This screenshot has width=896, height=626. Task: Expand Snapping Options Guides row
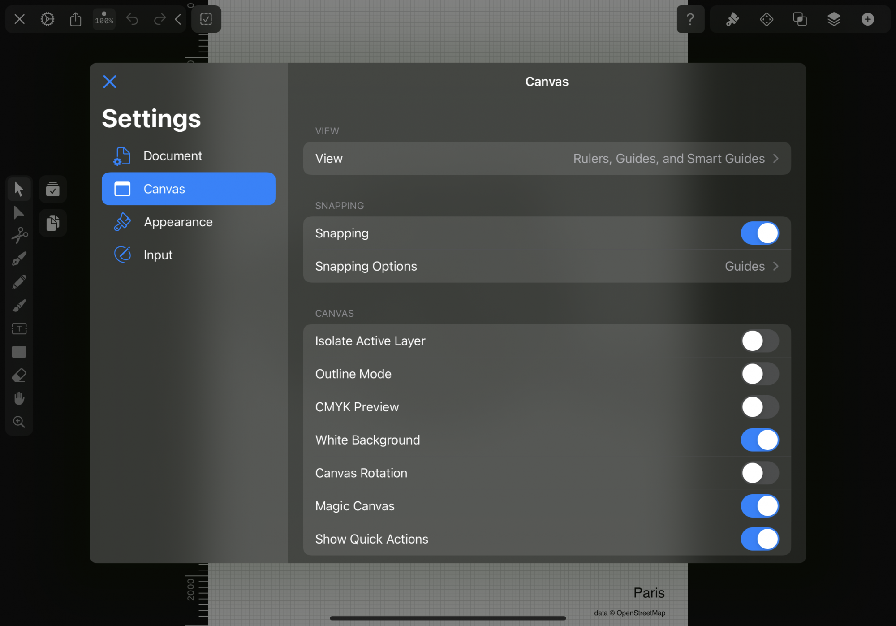[x=547, y=266]
